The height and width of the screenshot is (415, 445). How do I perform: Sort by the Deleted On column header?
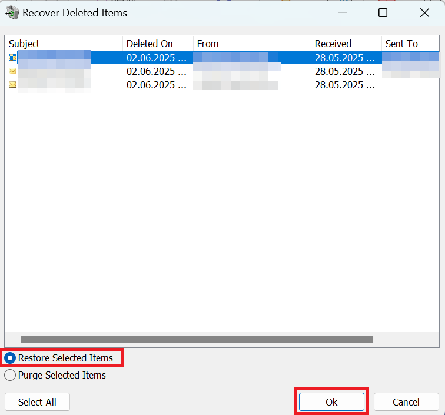click(157, 44)
